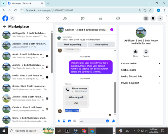168x134 pixels.
Task: Open Ashleyyvette conversation in list
Action: coord(25,35)
